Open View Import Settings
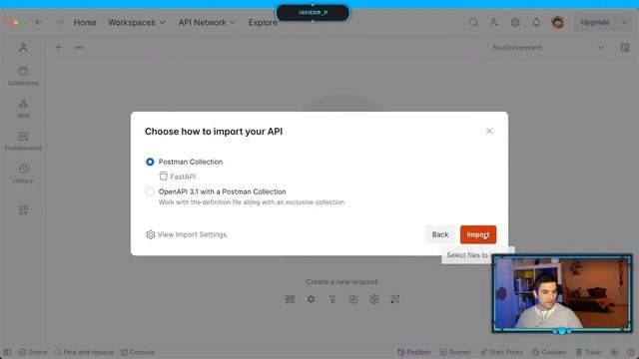 (187, 234)
